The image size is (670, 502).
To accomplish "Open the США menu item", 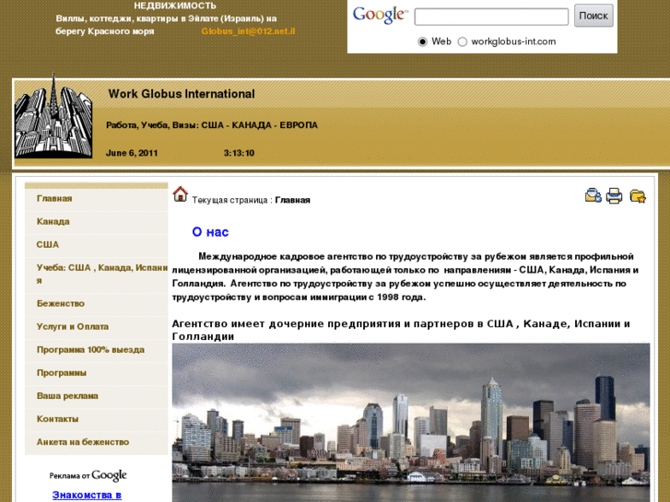I will (97, 245).
